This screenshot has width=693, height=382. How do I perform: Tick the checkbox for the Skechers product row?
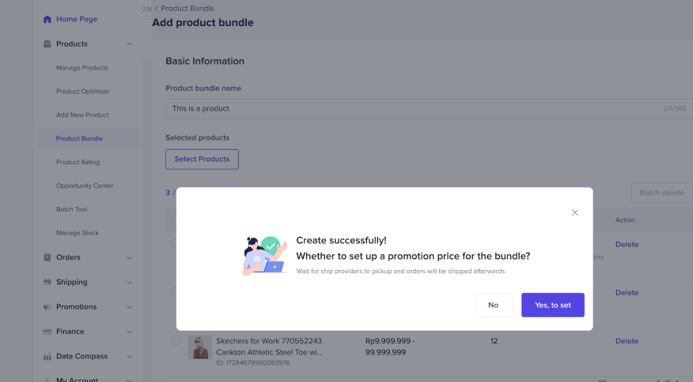click(x=177, y=341)
